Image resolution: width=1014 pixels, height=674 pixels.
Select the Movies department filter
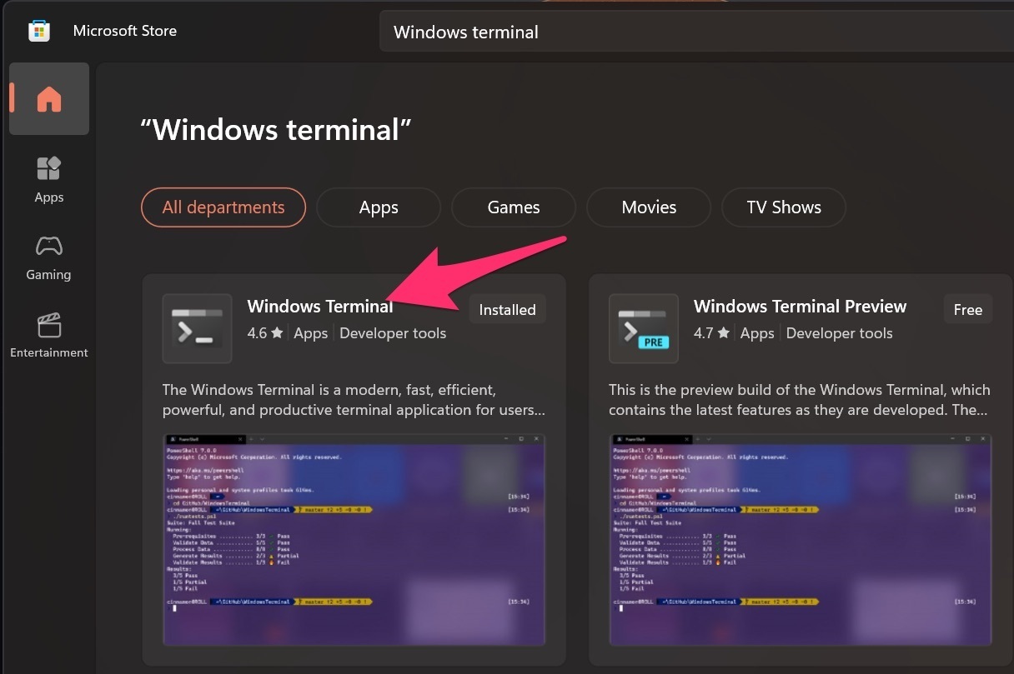(x=648, y=207)
